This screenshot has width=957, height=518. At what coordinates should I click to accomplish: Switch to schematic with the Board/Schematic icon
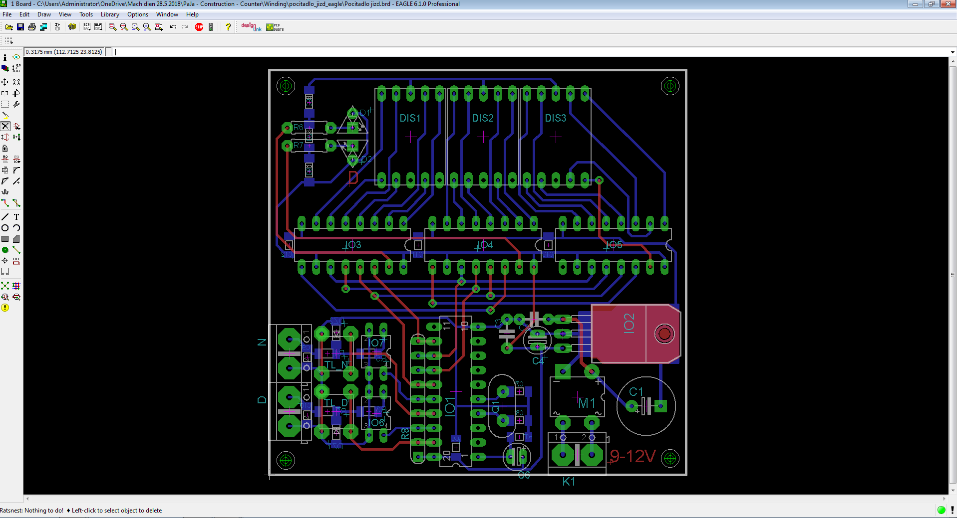57,27
